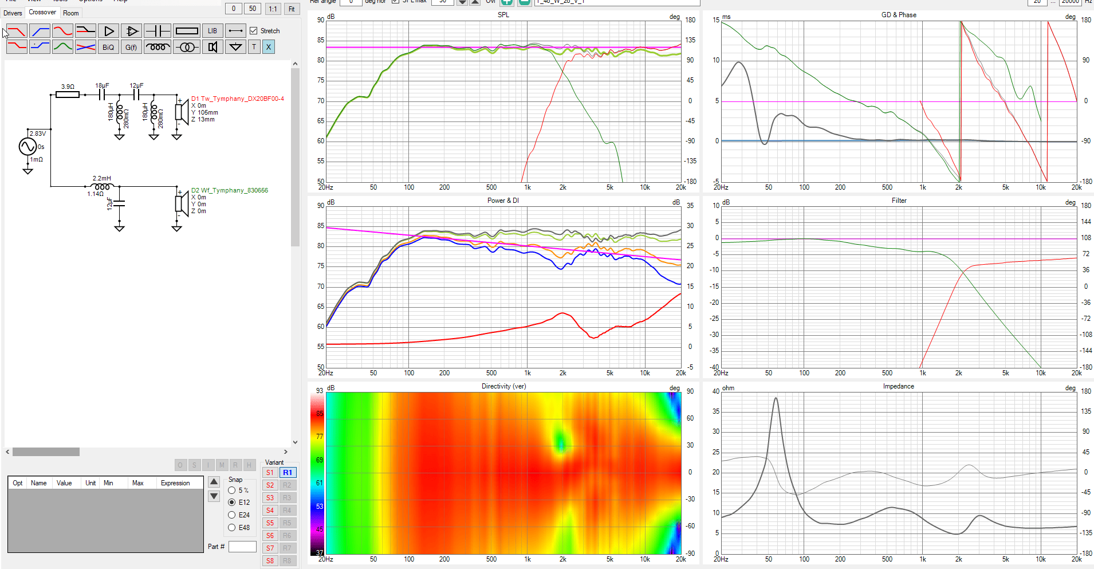Select the E48 snap option
This screenshot has height=569, width=1094.
pyautogui.click(x=232, y=528)
